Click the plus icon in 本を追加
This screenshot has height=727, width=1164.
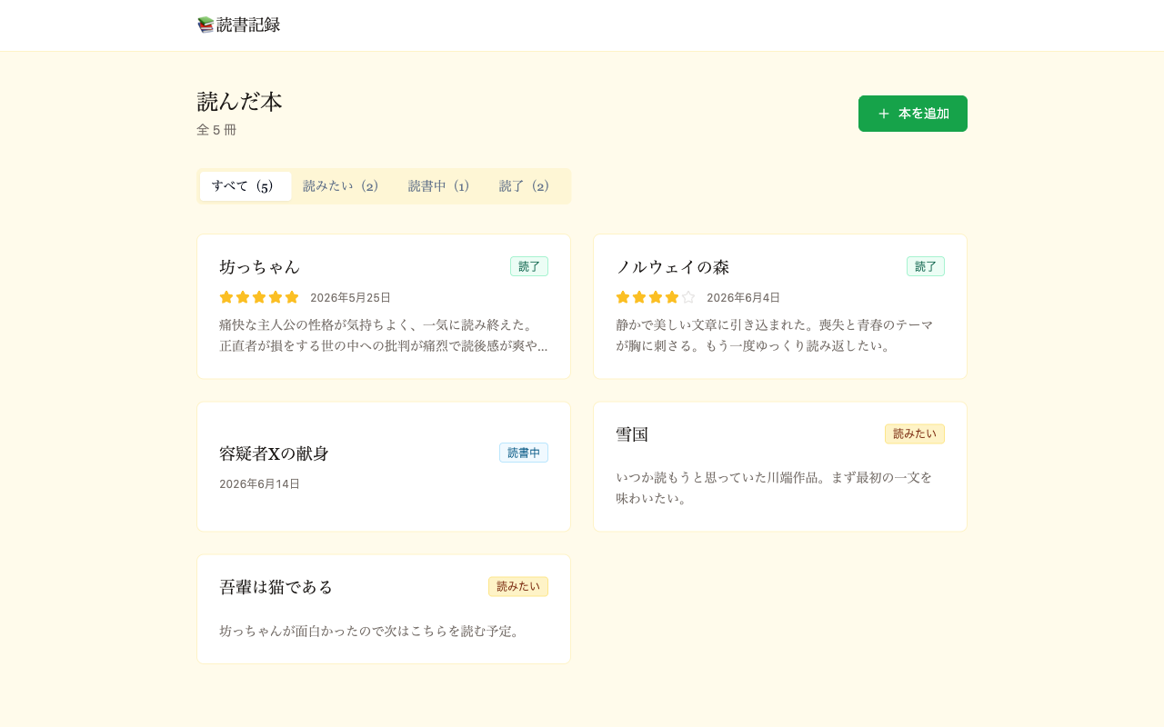(884, 114)
